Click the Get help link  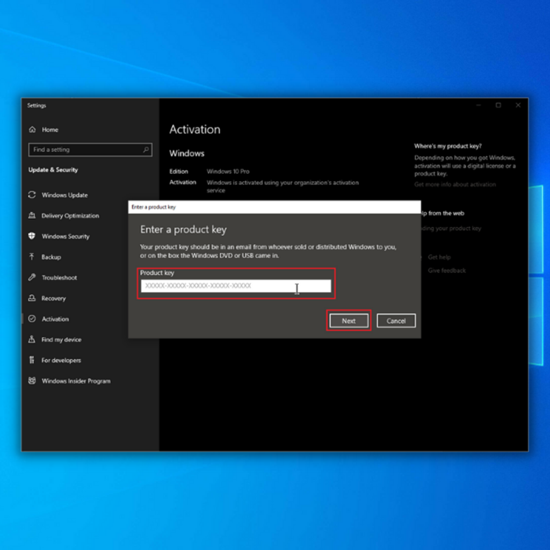click(439, 257)
